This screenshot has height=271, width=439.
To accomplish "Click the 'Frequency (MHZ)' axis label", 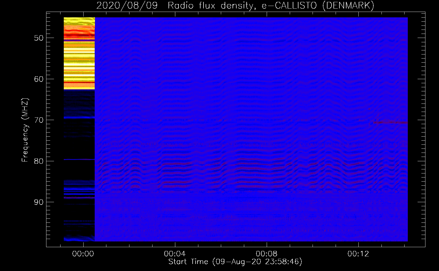I will (x=25, y=130).
